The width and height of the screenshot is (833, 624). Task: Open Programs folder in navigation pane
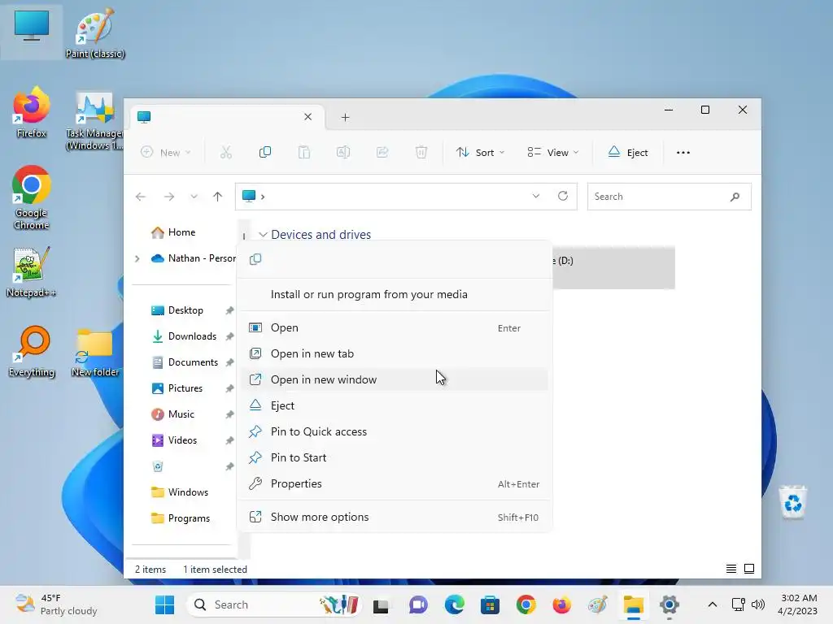point(180,518)
